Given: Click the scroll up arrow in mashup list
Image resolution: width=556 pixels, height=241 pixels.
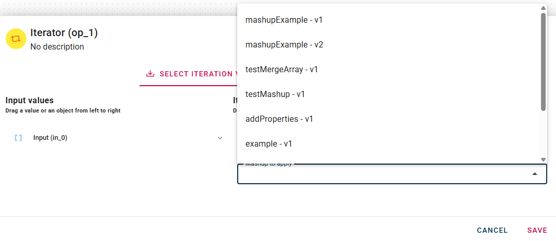Looking at the screenshot, I should pyautogui.click(x=543, y=8).
